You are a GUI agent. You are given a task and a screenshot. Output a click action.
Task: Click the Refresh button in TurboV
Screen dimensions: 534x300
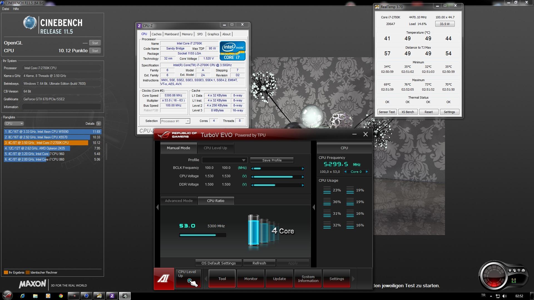[259, 263]
